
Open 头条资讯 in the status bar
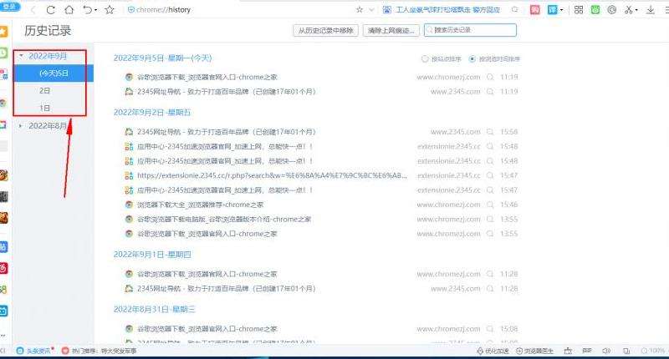point(35,351)
